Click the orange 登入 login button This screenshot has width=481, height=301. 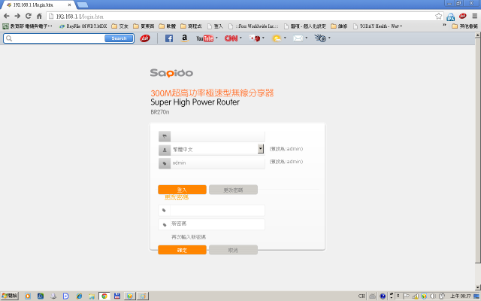(x=182, y=190)
